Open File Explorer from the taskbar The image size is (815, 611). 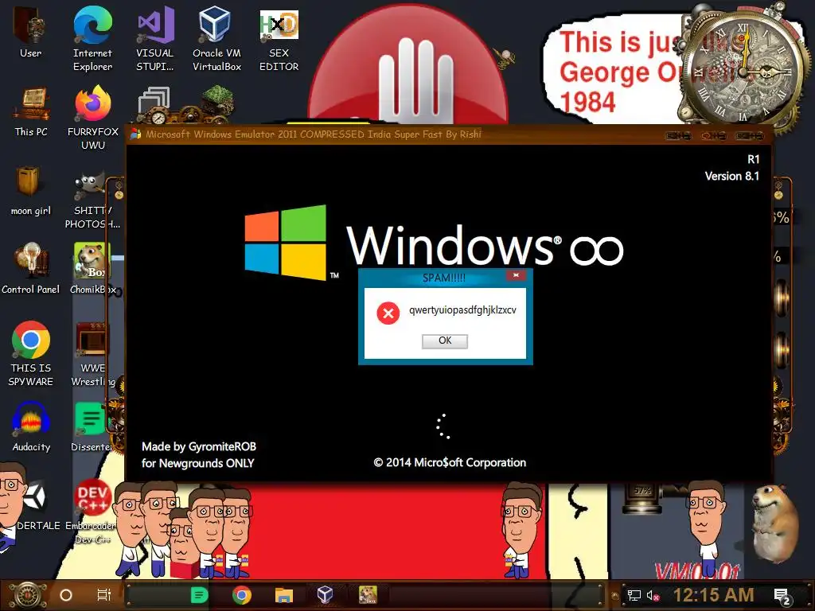coord(284,595)
